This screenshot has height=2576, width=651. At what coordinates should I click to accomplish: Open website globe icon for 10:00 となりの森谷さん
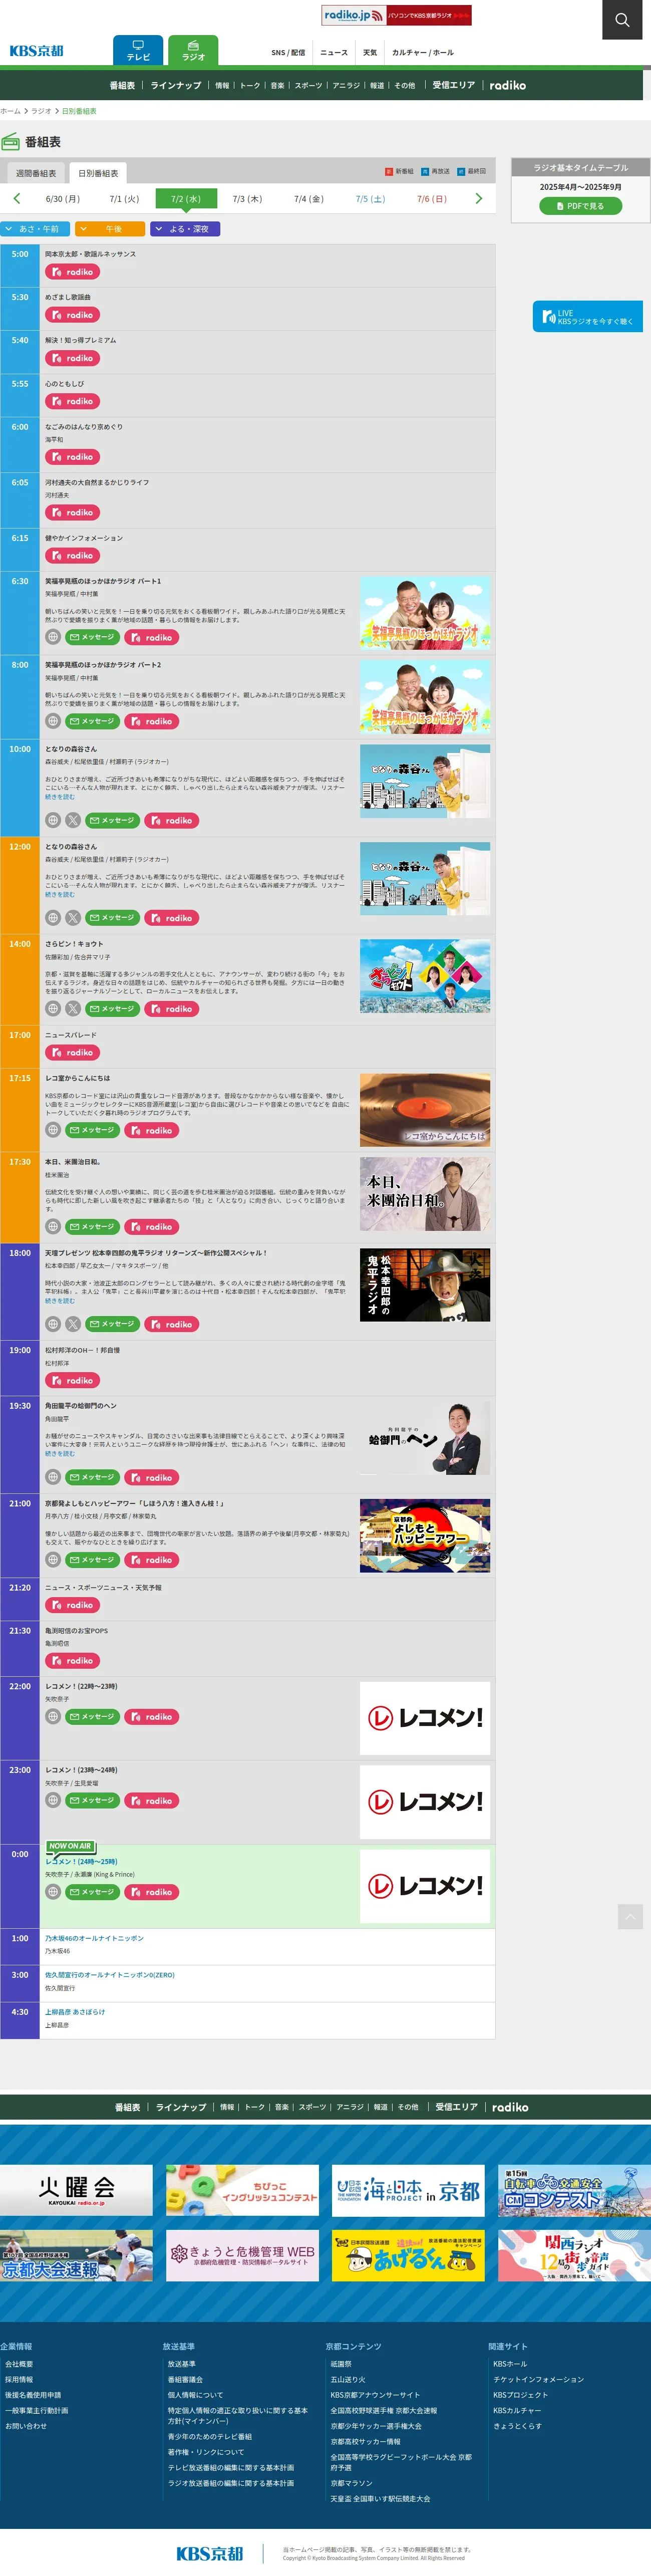pyautogui.click(x=53, y=820)
